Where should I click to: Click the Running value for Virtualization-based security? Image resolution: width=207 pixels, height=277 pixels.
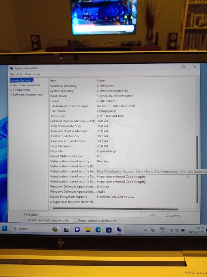pos(103,161)
